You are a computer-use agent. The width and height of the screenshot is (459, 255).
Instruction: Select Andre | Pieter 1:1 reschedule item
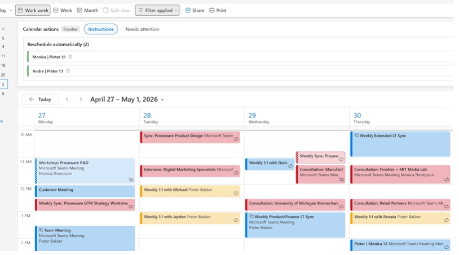tap(240, 71)
